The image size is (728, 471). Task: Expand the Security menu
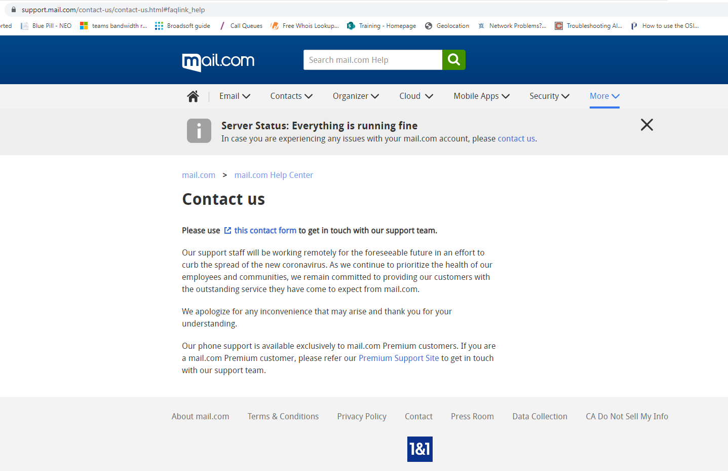click(549, 96)
